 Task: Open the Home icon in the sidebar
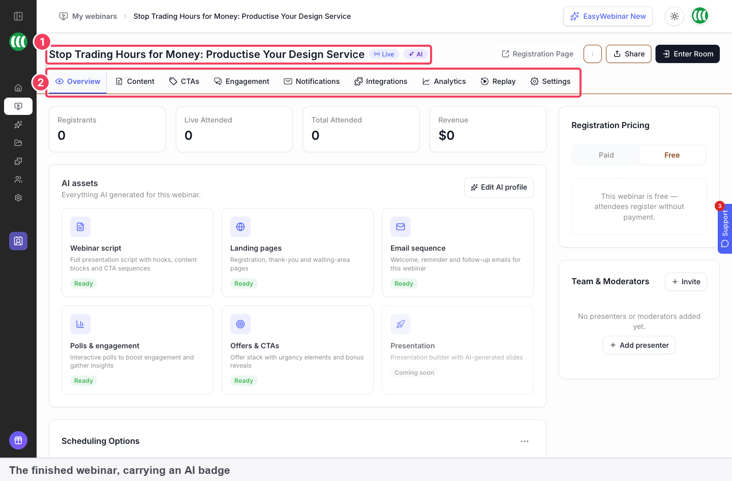coord(18,88)
